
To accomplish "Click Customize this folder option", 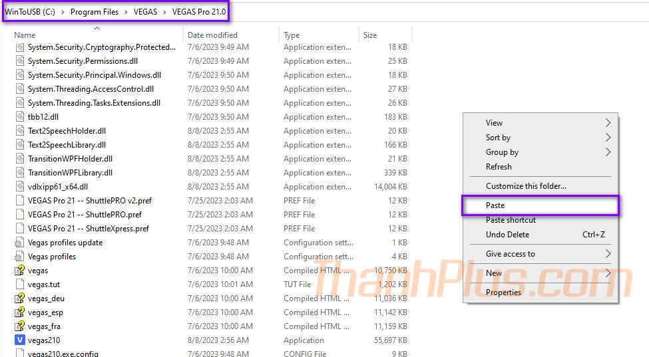I will point(526,186).
